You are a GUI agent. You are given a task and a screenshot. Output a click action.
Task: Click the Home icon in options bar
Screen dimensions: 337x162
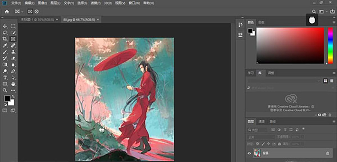pyautogui.click(x=7, y=12)
